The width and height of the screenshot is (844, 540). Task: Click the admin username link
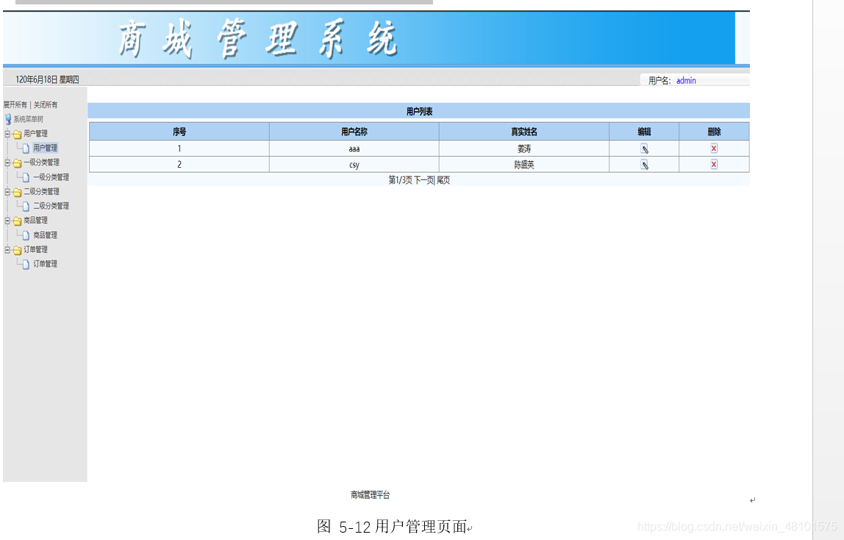coord(686,80)
